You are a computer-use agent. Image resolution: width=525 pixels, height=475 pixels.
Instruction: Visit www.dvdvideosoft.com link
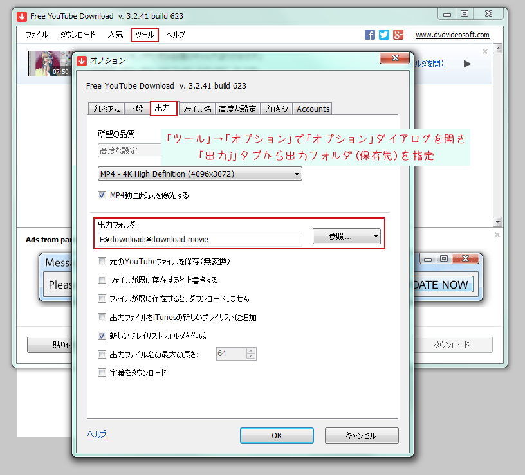tap(453, 35)
